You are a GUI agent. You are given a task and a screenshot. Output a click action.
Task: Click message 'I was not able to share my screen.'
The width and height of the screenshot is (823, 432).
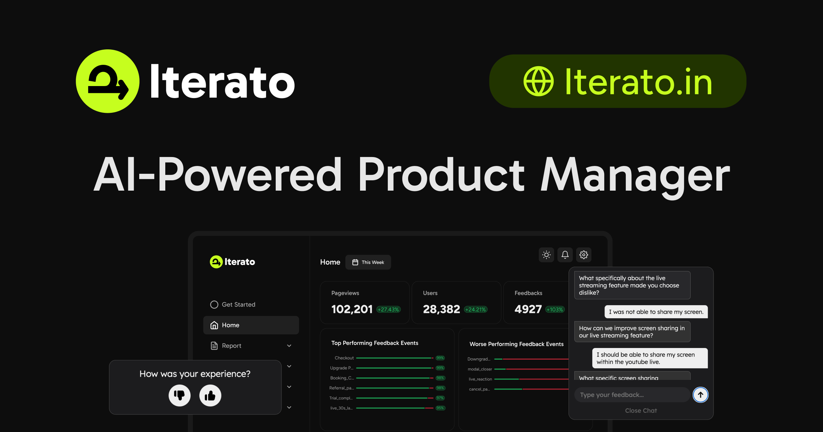point(656,312)
